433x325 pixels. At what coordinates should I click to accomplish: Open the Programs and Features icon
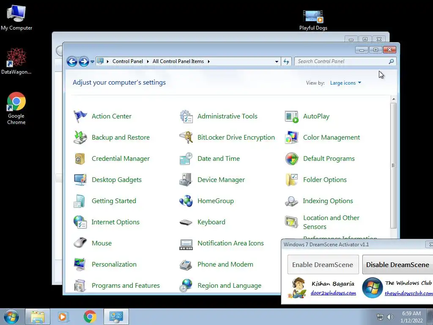click(x=80, y=286)
